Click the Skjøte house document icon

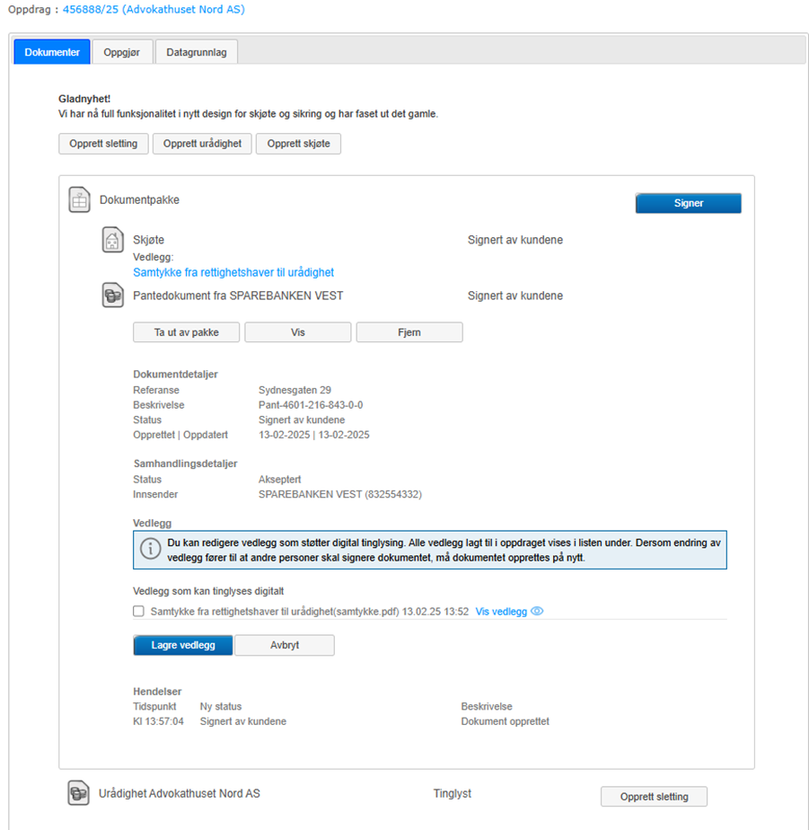click(x=113, y=240)
